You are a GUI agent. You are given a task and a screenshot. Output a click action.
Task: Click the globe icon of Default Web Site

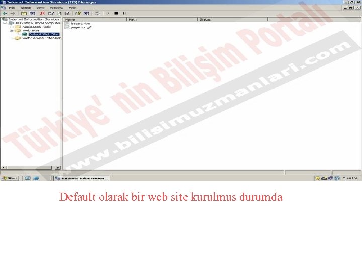(x=25, y=34)
